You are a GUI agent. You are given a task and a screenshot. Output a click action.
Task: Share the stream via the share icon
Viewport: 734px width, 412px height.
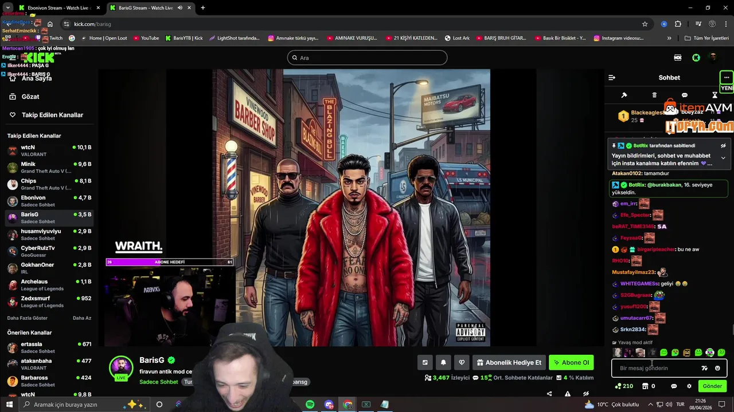(549, 394)
